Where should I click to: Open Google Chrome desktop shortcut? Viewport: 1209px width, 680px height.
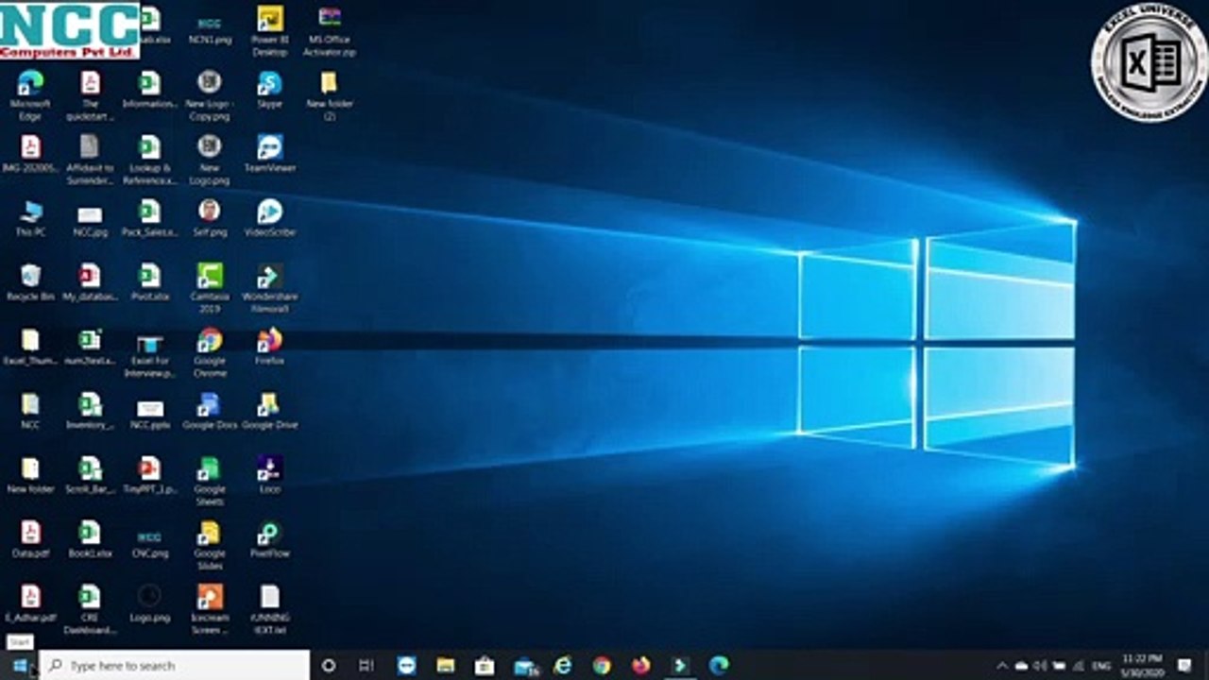[x=210, y=351]
